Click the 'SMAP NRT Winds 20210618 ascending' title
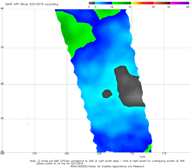 (x=32, y=4)
